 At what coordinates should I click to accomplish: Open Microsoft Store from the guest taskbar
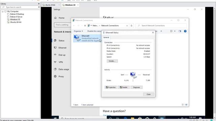140,118
